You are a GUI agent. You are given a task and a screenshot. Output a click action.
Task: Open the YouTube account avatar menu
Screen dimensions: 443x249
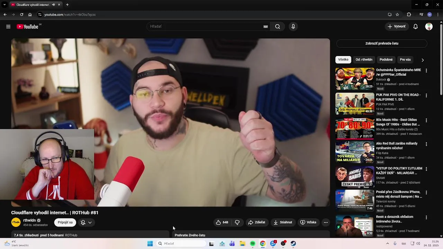point(429,27)
